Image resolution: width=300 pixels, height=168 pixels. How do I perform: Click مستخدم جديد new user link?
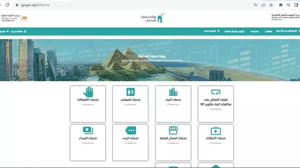16,31
